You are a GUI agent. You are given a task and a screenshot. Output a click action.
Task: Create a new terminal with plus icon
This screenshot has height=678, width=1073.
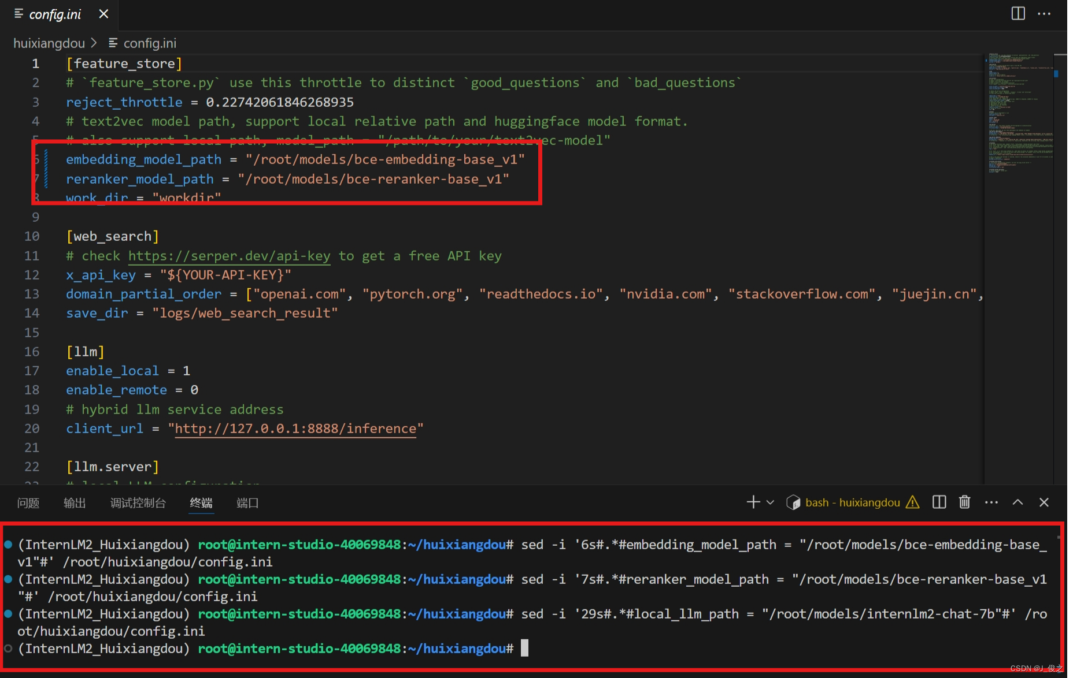pyautogui.click(x=753, y=502)
